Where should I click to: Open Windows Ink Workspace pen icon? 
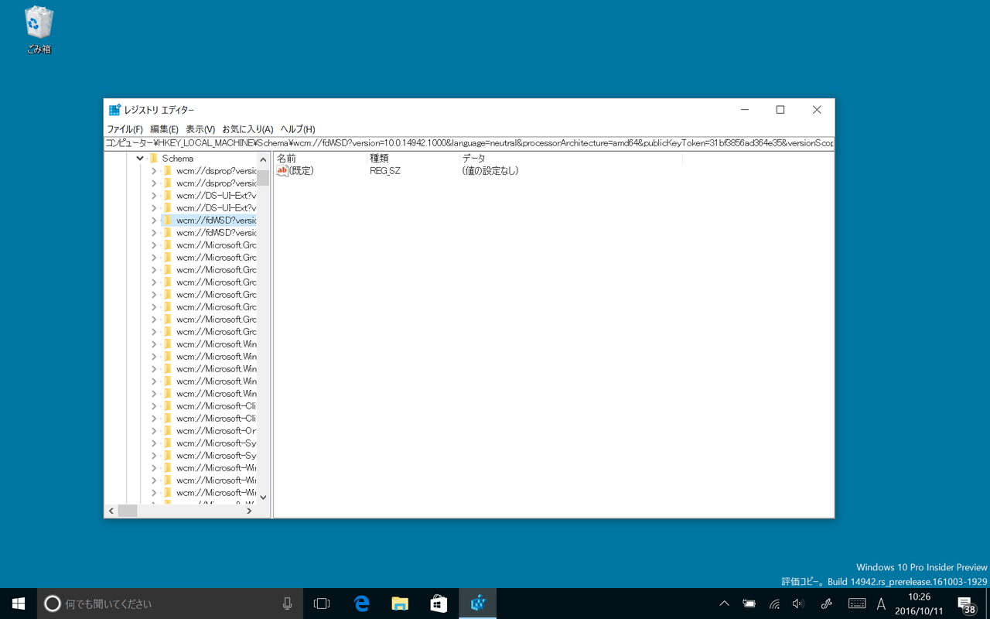click(826, 604)
